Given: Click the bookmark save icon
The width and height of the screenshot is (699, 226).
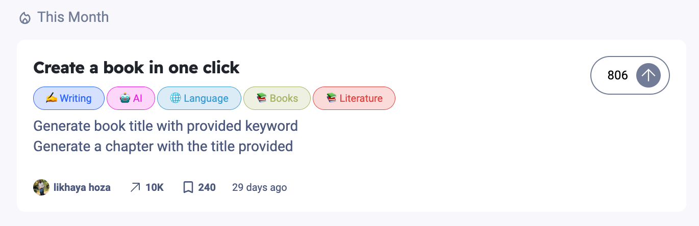Looking at the screenshot, I should point(188,187).
